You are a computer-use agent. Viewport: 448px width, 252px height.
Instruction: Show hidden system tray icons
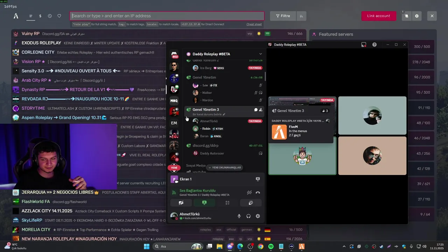[344, 246]
